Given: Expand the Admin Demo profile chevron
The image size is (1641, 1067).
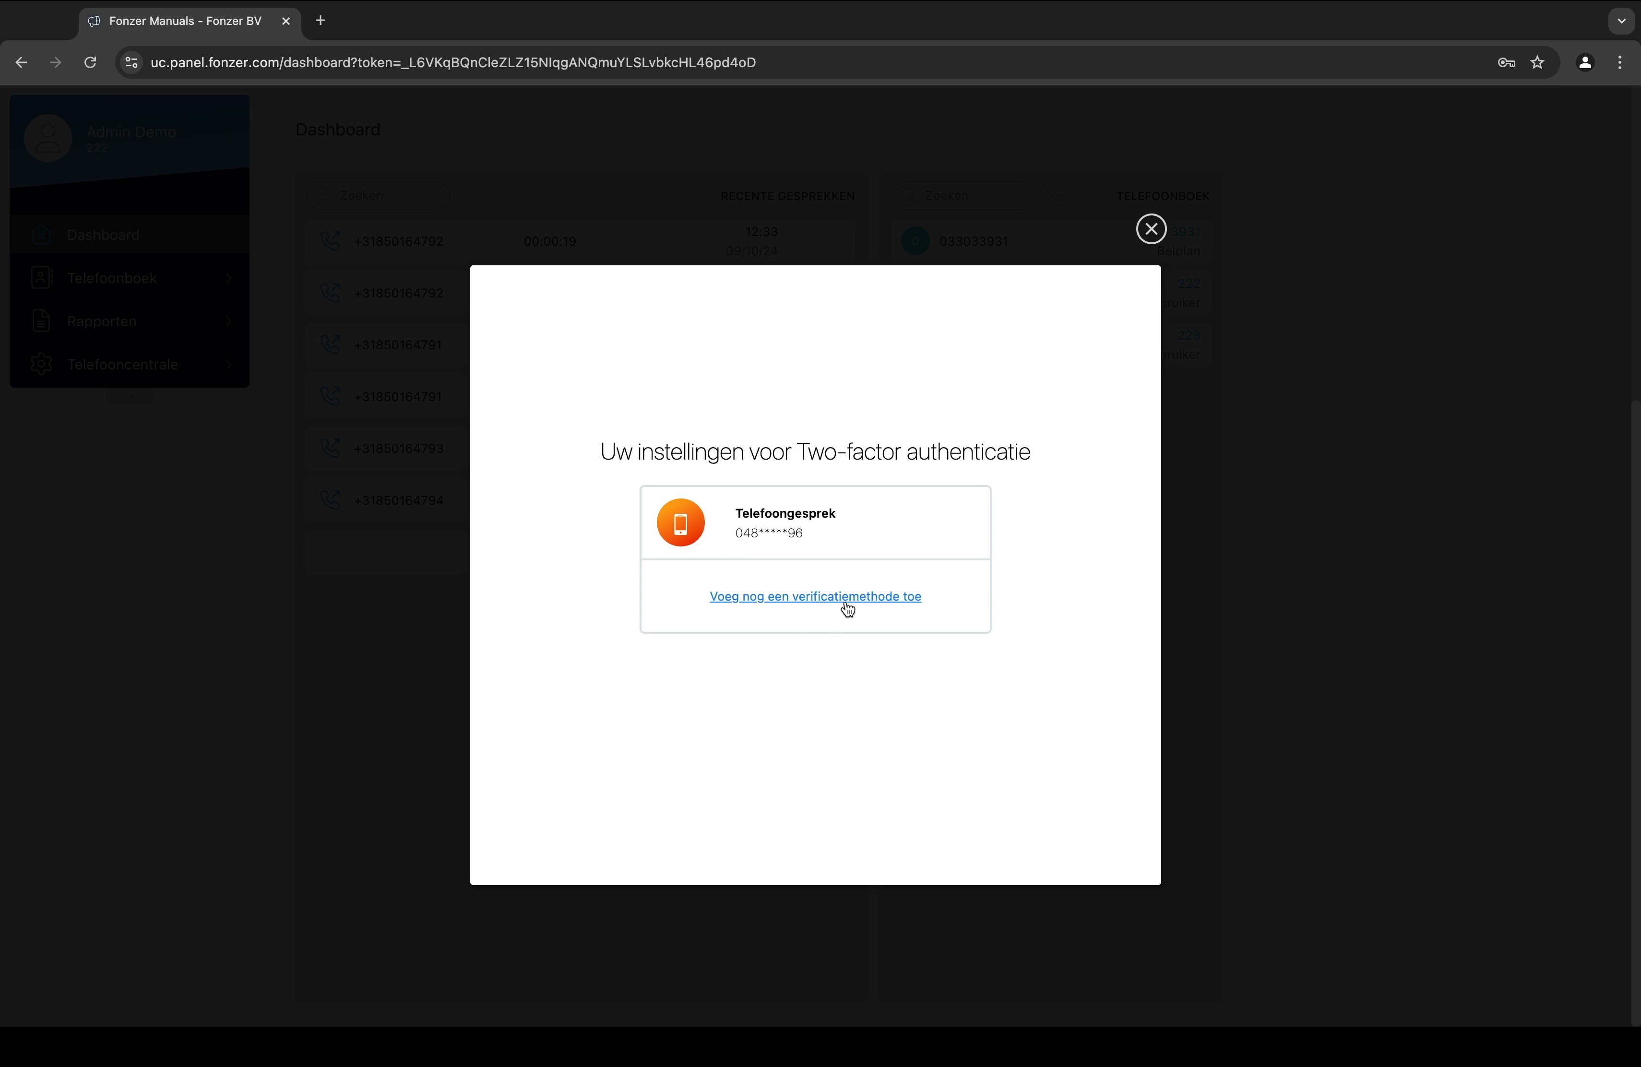Looking at the screenshot, I should click(228, 139).
